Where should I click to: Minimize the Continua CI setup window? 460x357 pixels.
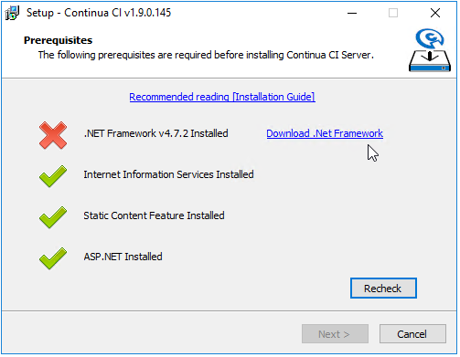pyautogui.click(x=352, y=13)
